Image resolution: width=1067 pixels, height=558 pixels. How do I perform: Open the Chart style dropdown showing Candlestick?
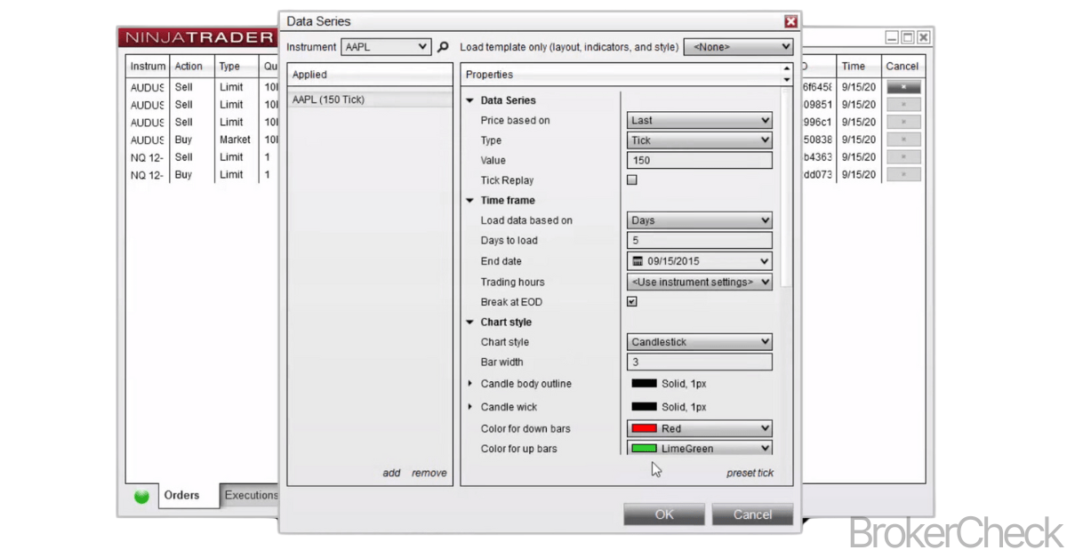coord(700,342)
